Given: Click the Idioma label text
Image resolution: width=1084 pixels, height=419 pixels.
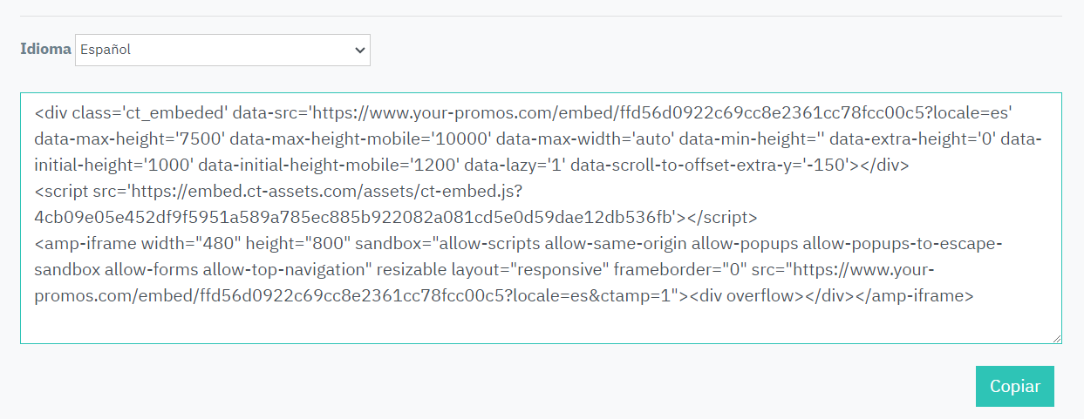Looking at the screenshot, I should (x=45, y=50).
